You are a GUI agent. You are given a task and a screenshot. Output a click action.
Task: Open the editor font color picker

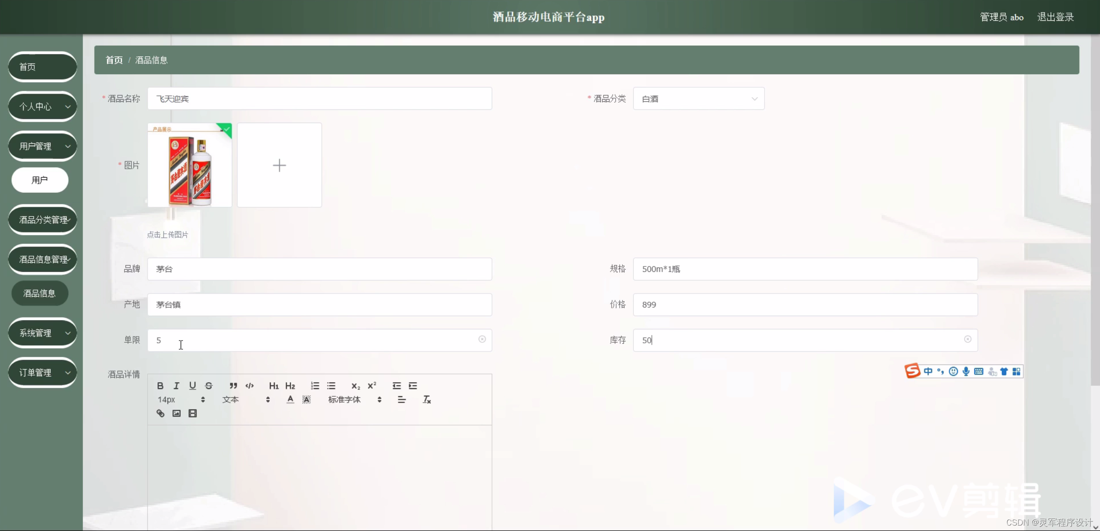290,399
